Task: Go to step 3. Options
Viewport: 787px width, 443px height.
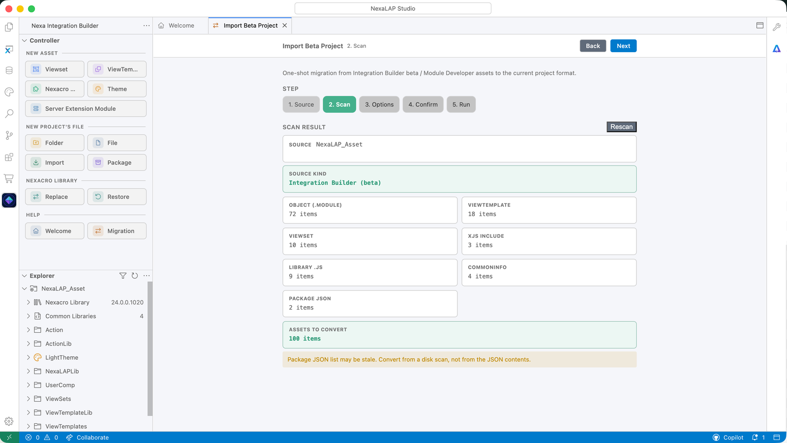Action: (379, 104)
